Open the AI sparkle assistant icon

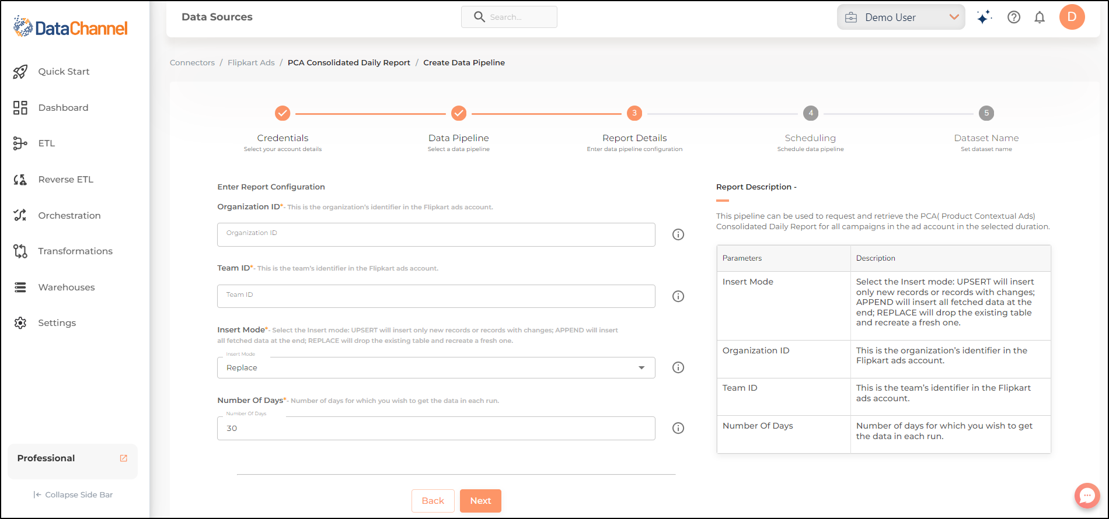[x=984, y=17]
